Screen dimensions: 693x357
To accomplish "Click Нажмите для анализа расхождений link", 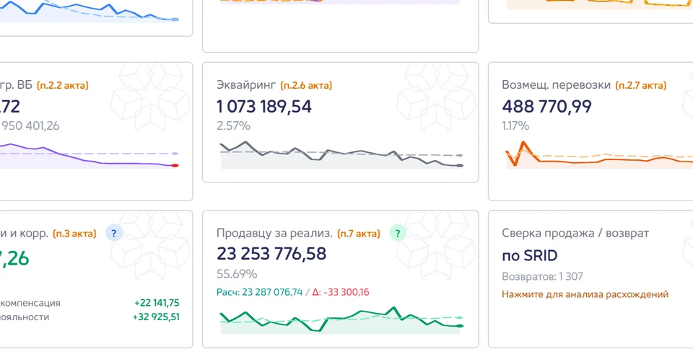I will tap(585, 294).
